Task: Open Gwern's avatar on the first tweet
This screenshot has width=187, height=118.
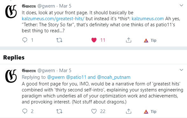Action: (11, 11)
